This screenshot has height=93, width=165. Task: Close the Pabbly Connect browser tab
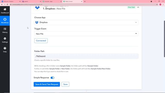(81, 2)
